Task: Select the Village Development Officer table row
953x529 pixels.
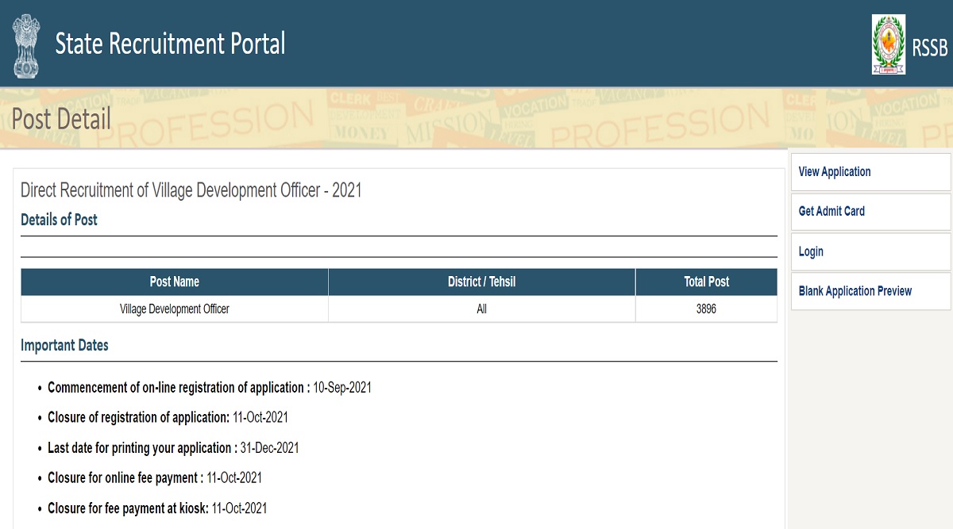Action: pos(174,309)
